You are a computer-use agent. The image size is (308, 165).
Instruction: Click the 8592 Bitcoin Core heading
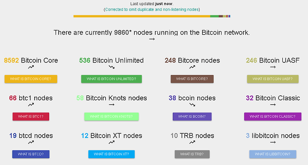[x=31, y=60]
